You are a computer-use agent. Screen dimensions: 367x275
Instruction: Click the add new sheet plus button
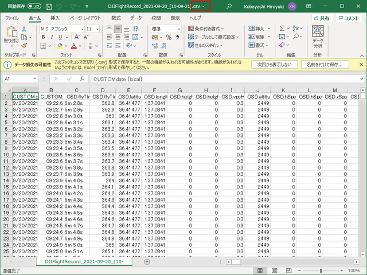(147, 262)
